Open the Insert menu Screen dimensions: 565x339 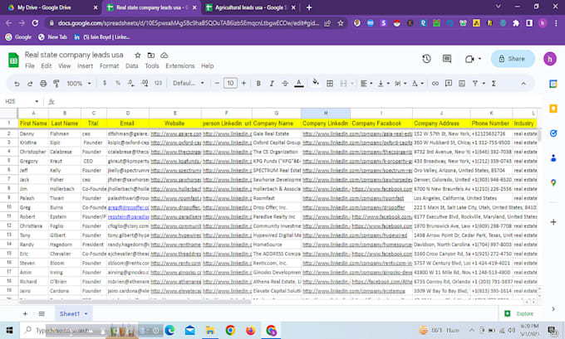[x=85, y=65]
